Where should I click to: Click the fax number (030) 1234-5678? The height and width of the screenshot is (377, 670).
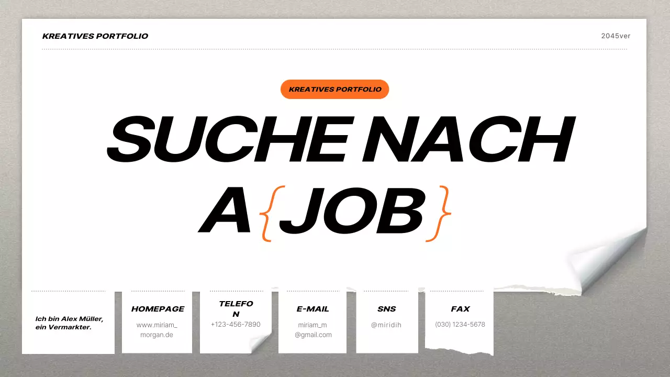[x=460, y=324]
